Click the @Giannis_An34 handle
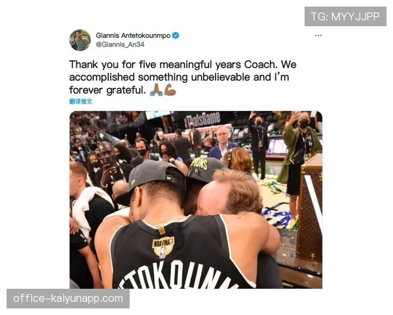The width and height of the screenshot is (393, 315). tap(120, 45)
